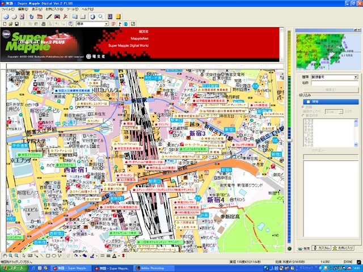Viewport: 363px width, 272px height.
Task: Click the yellow notepad toolbar icon
Action: (x=118, y=16)
